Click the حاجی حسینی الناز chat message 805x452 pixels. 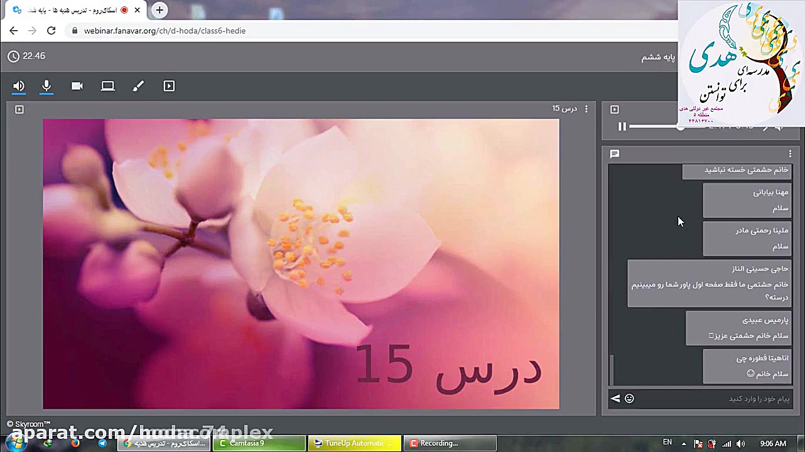tap(709, 283)
